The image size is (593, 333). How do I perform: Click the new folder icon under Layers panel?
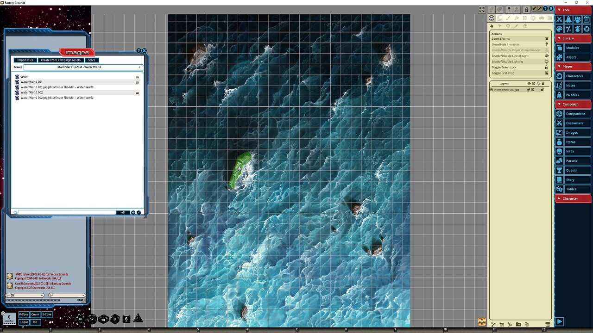[518, 324]
